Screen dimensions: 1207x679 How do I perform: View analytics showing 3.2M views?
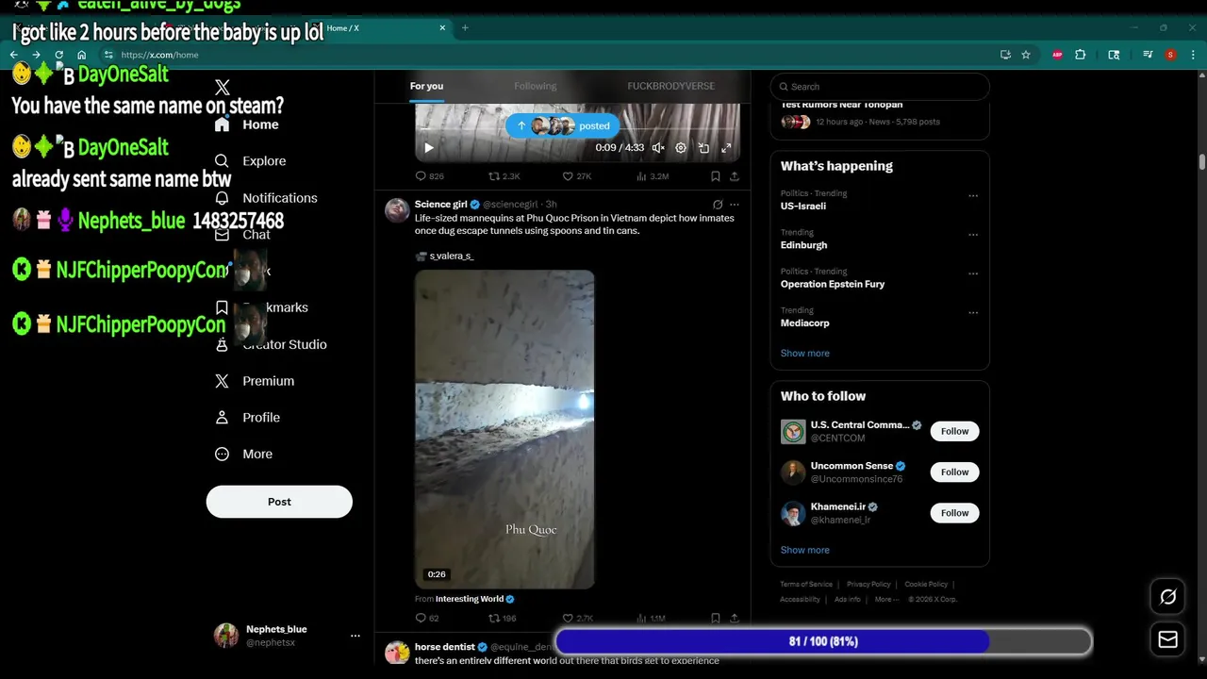pos(653,176)
